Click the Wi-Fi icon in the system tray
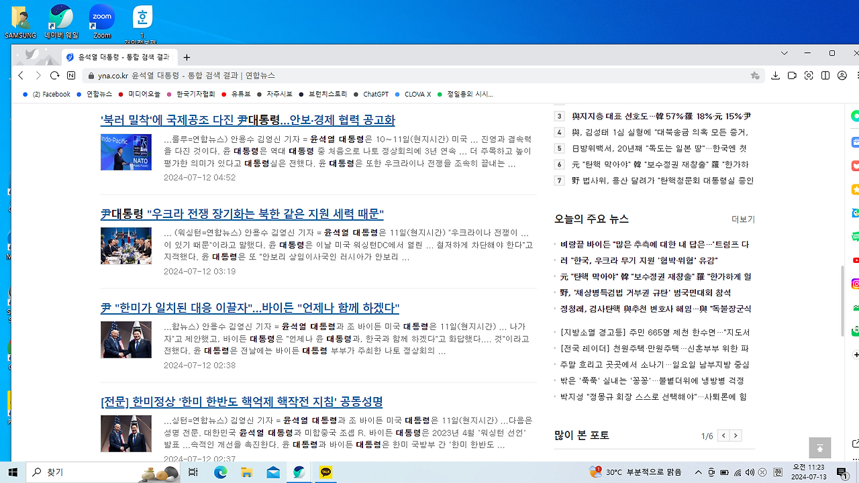 (737, 472)
